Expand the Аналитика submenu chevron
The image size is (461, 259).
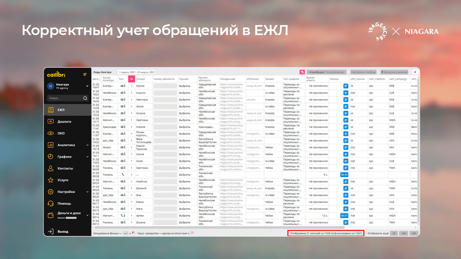click(x=87, y=145)
